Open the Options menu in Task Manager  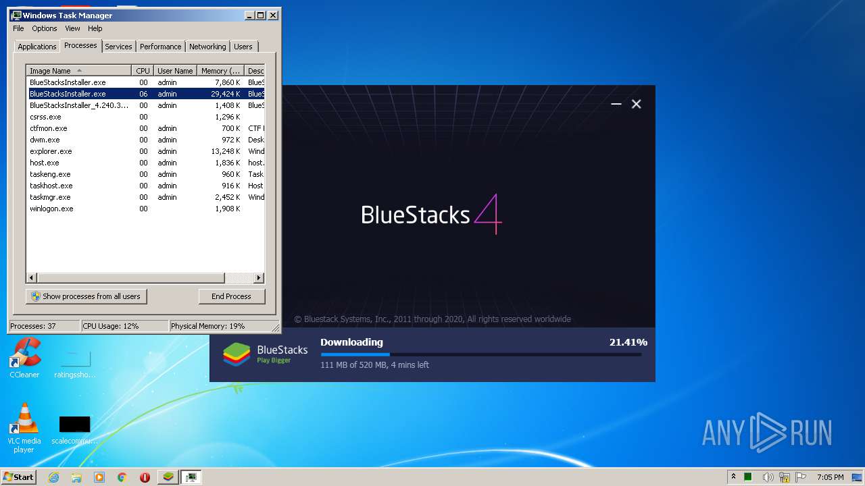[x=45, y=28]
